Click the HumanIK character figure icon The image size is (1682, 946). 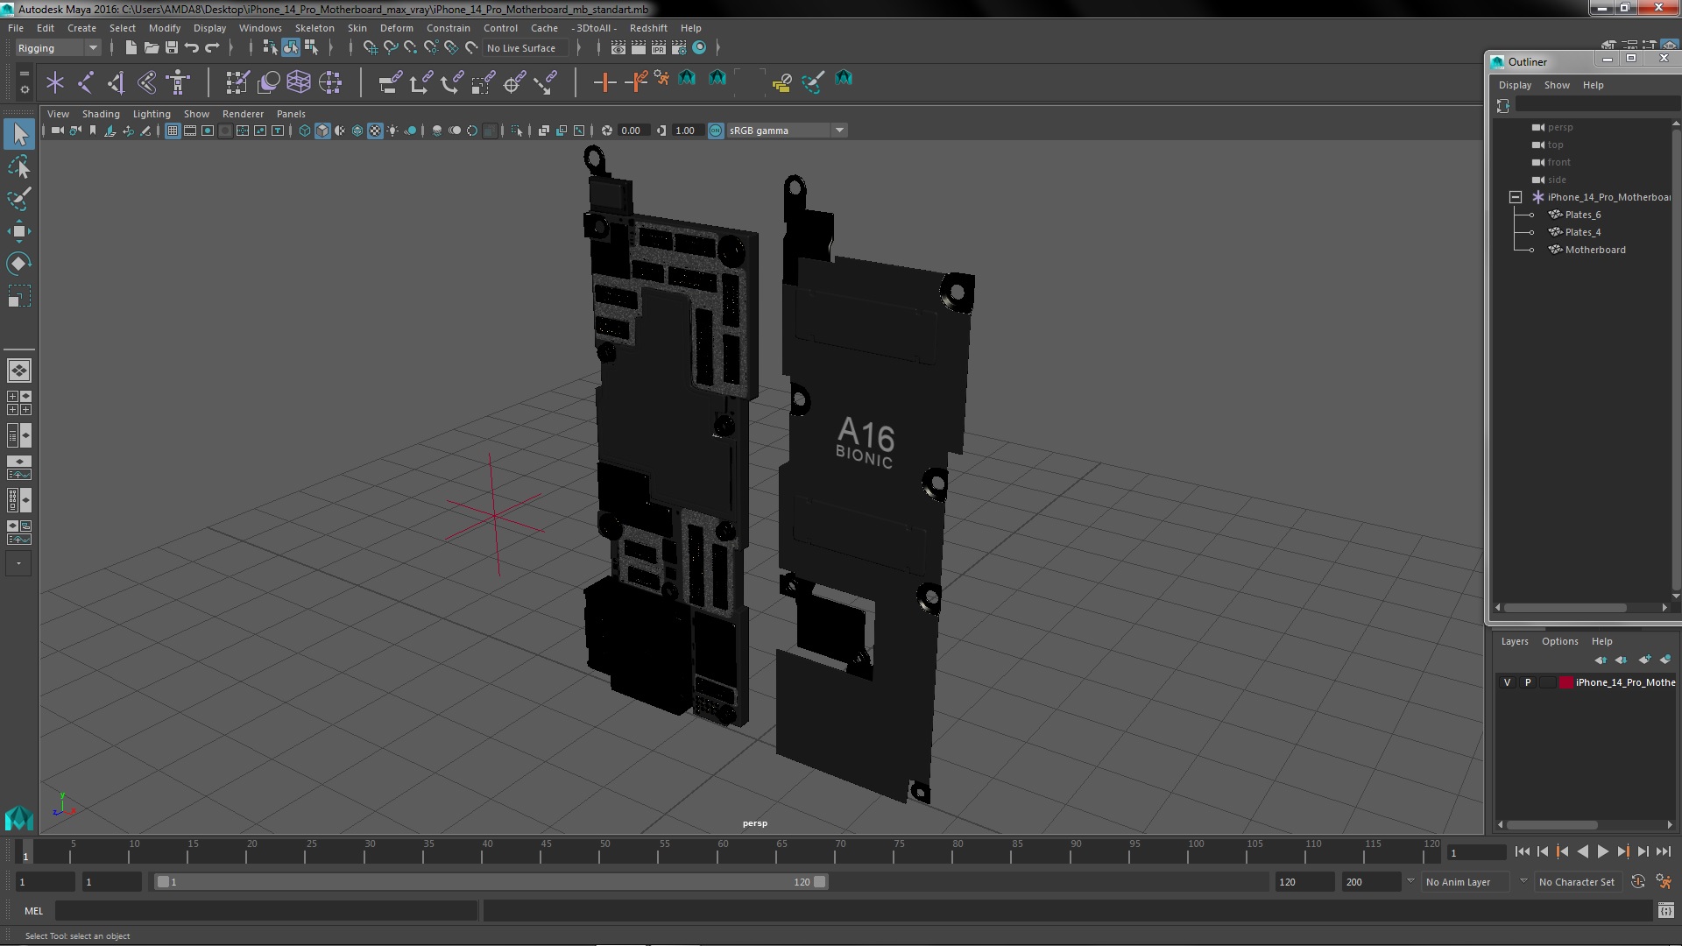point(178,82)
